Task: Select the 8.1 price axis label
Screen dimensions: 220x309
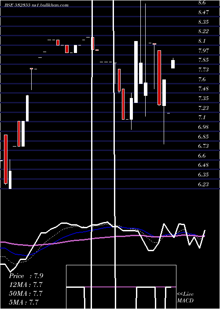Action: pyautogui.click(x=202, y=41)
